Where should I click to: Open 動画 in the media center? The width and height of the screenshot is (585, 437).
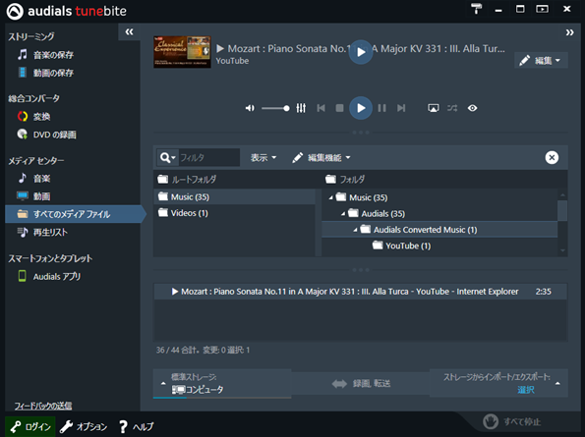tap(33, 196)
